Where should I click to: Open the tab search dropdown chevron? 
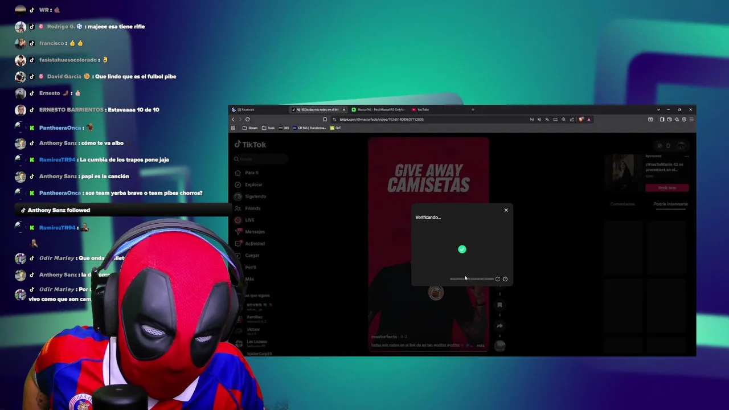[658, 109]
